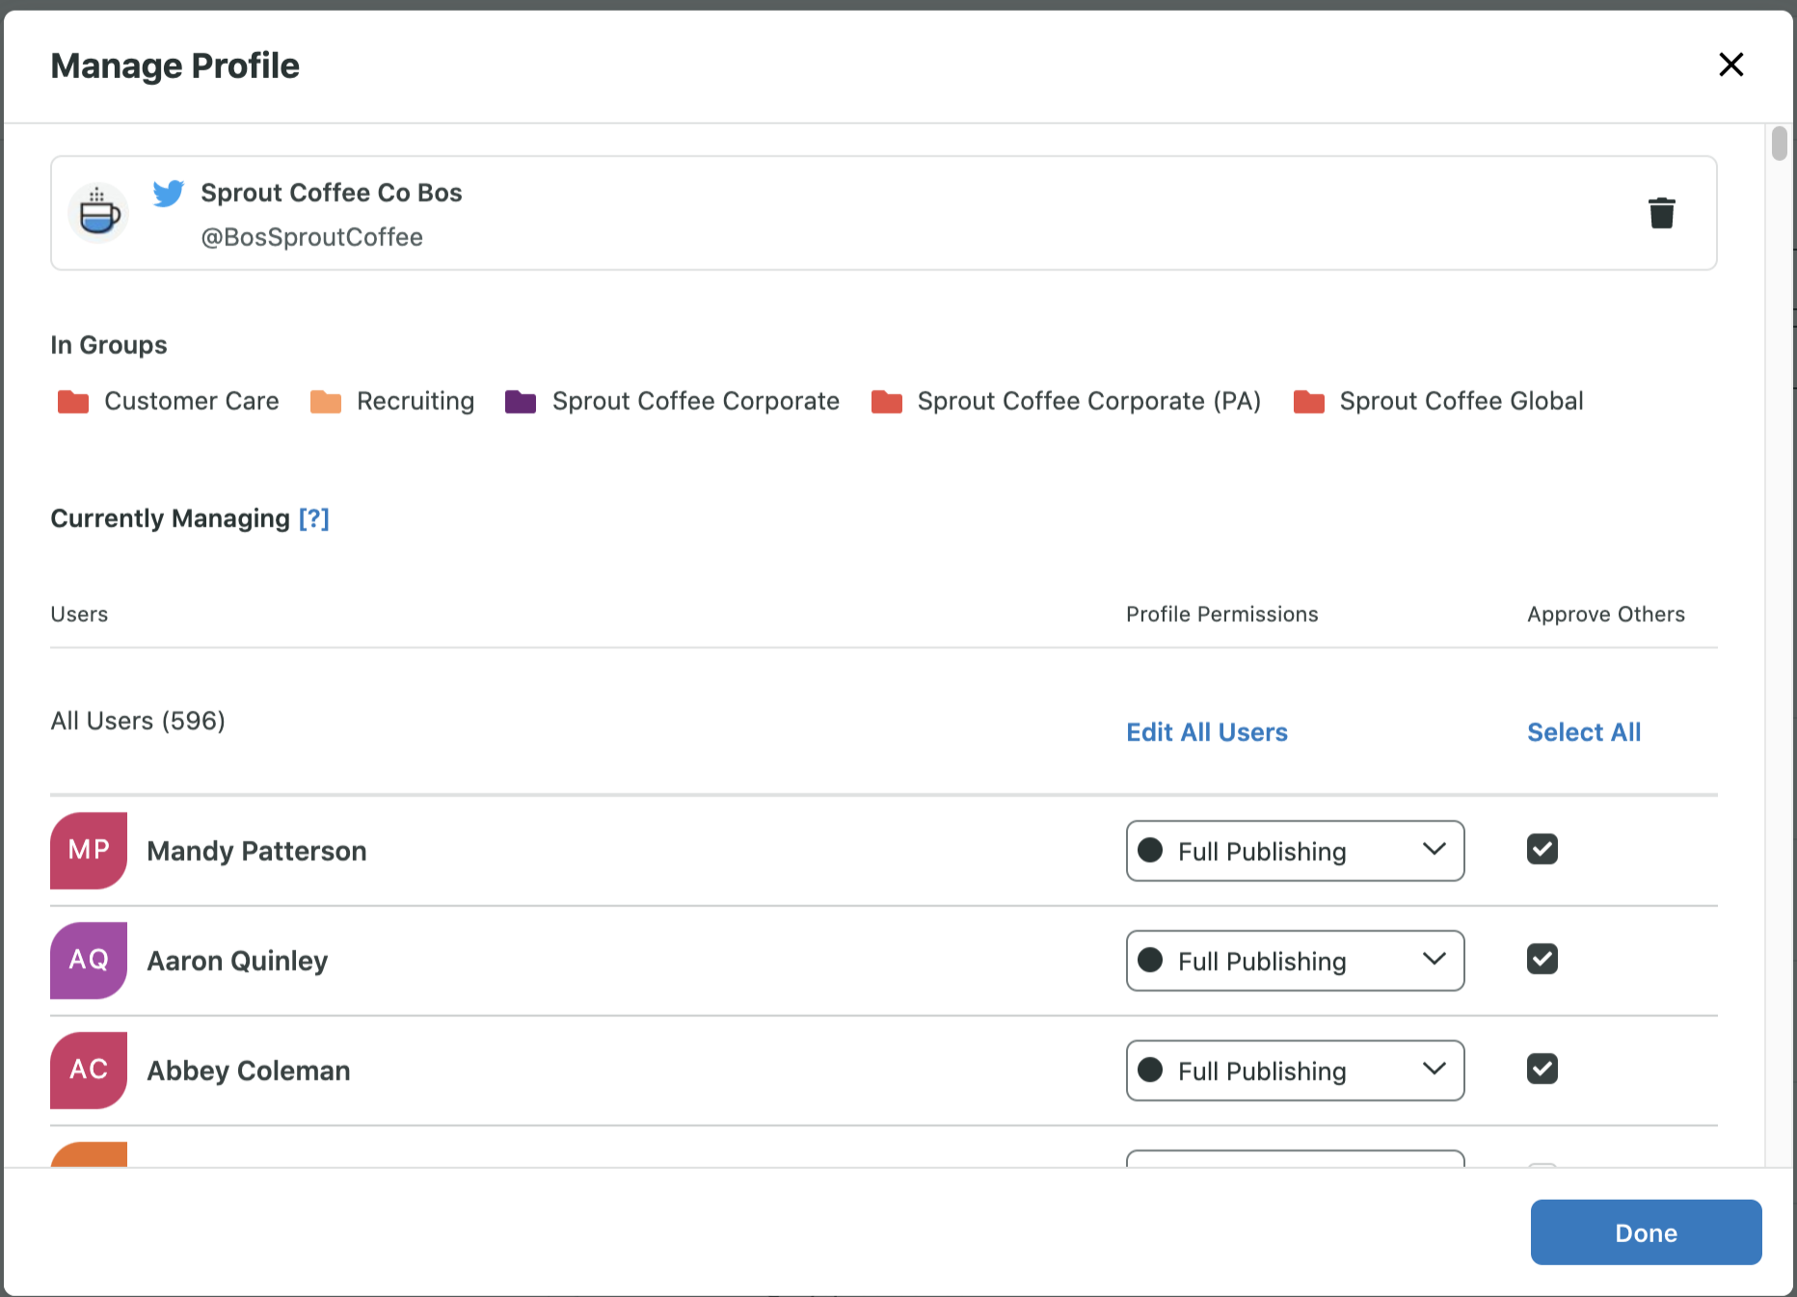This screenshot has height=1297, width=1797.
Task: Open Mandy Patterson's permissions dropdown
Action: pyautogui.click(x=1295, y=851)
